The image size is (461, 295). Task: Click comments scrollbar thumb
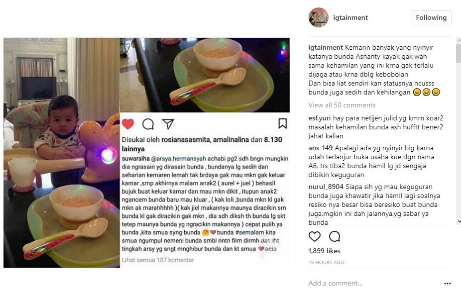pos(459,53)
